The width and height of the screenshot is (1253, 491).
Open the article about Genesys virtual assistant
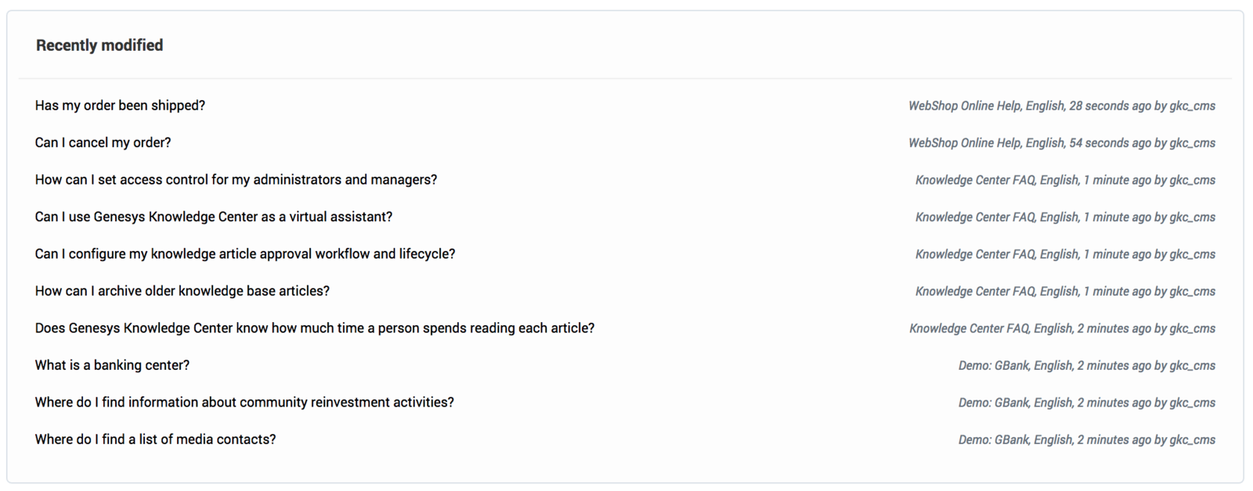pyautogui.click(x=213, y=217)
